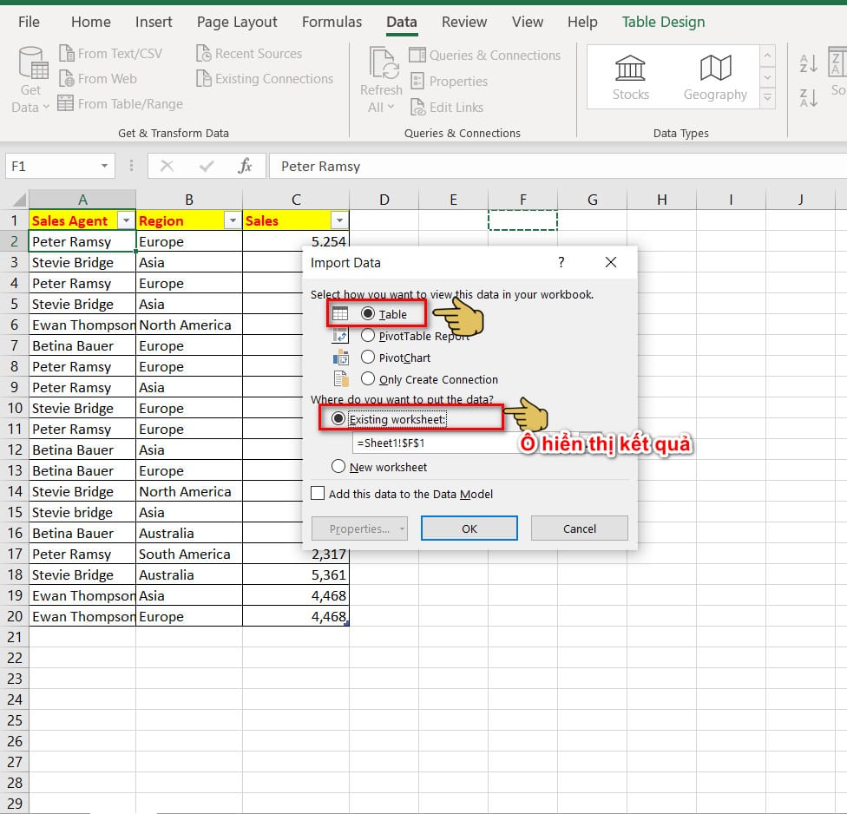Select the Geography data type

[714, 76]
